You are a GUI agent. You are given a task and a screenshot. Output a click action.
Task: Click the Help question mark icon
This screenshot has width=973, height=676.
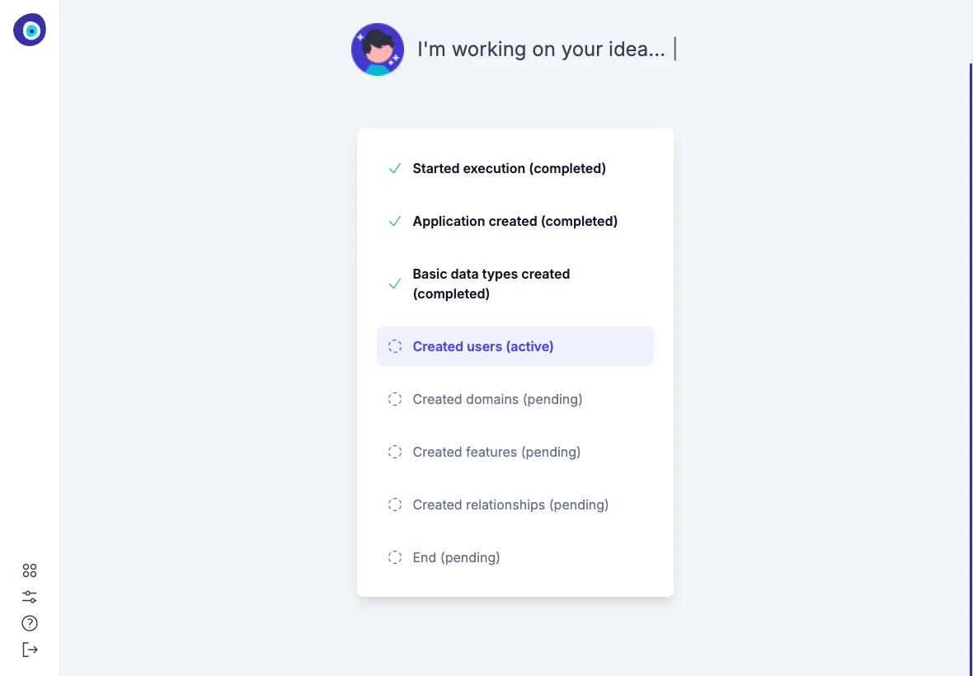point(30,623)
